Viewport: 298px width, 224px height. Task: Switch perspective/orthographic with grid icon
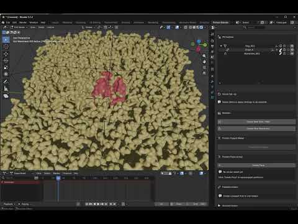pos(204,73)
